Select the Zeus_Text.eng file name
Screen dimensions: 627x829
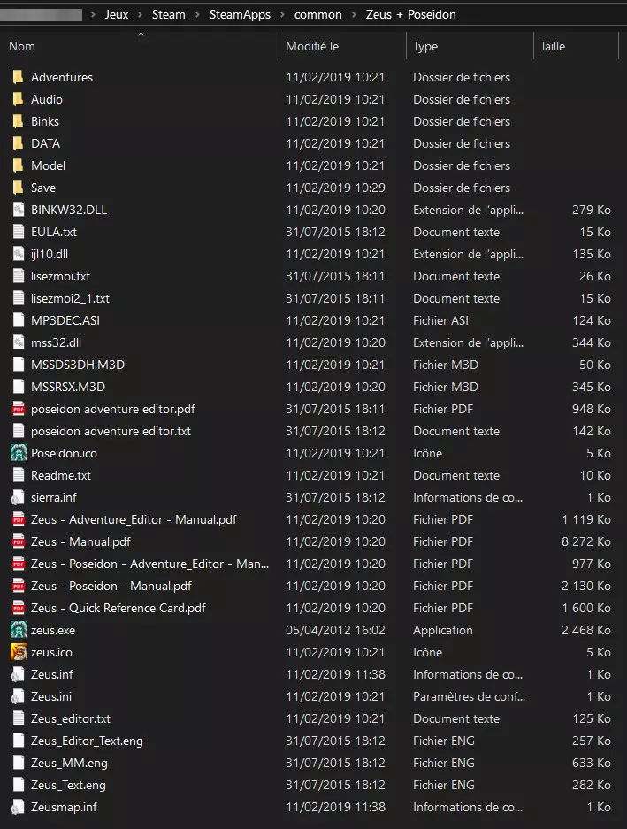[x=68, y=785]
